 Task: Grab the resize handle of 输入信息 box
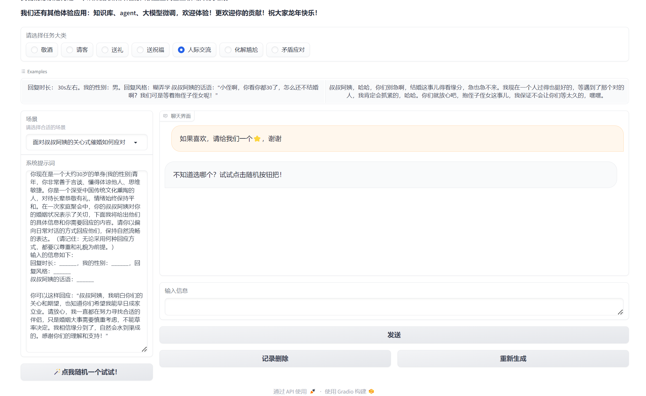pyautogui.click(x=620, y=312)
